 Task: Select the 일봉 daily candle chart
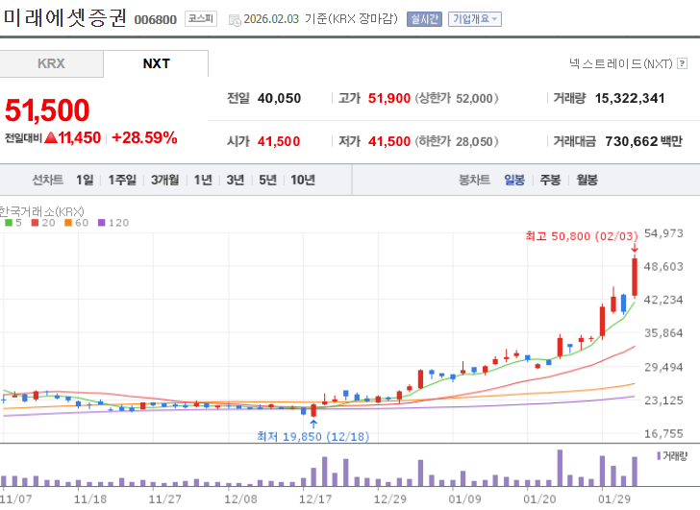pyautogui.click(x=514, y=180)
